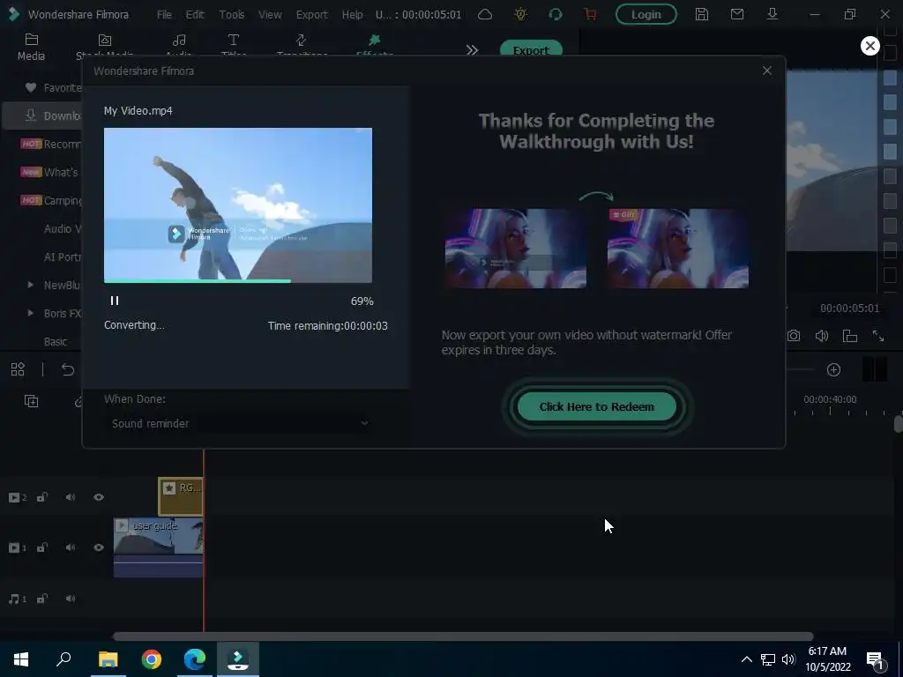The height and width of the screenshot is (677, 903).
Task: Click the Login button
Action: click(646, 14)
